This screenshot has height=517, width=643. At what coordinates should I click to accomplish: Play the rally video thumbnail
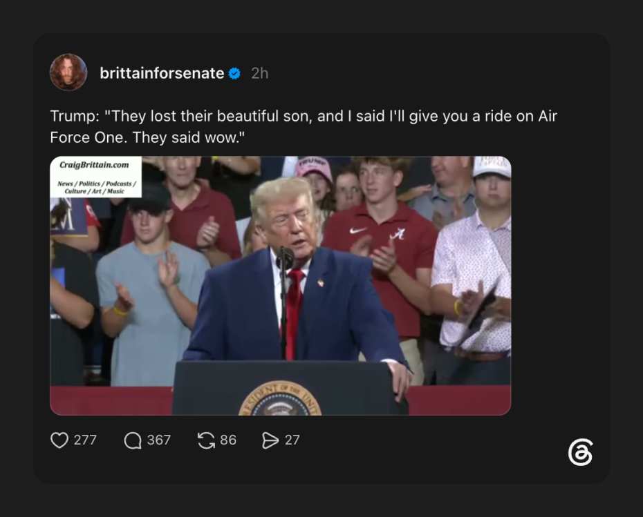[281, 286]
